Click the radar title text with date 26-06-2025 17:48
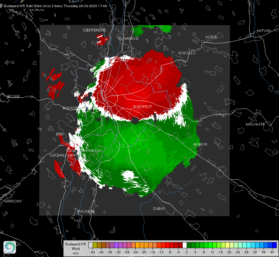The image size is (279, 257). pos(55,6)
